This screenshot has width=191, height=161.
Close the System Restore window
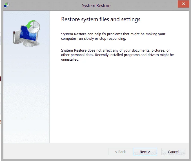pos(183,4)
